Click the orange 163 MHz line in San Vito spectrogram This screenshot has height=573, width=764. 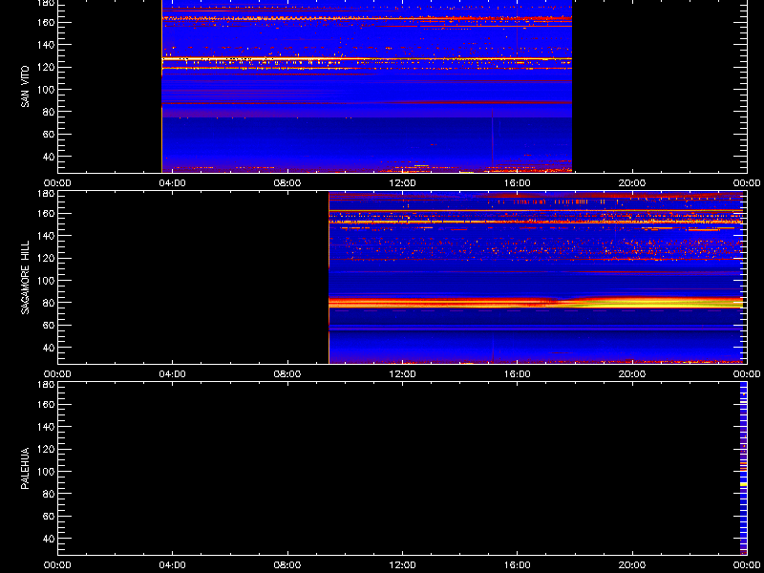367,18
